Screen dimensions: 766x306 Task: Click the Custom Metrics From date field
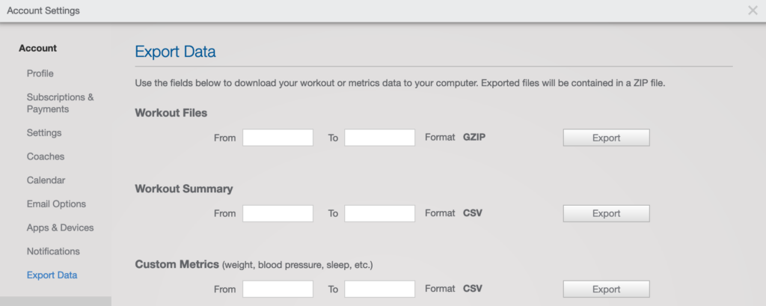pyautogui.click(x=278, y=289)
